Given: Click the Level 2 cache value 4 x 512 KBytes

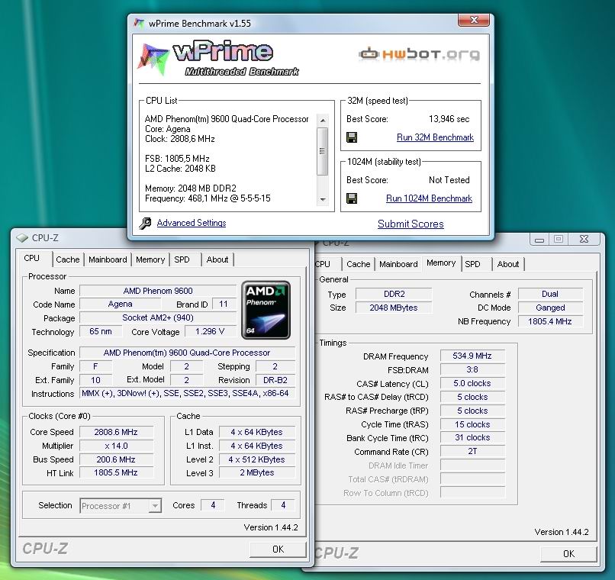Looking at the screenshot, I should (256, 459).
